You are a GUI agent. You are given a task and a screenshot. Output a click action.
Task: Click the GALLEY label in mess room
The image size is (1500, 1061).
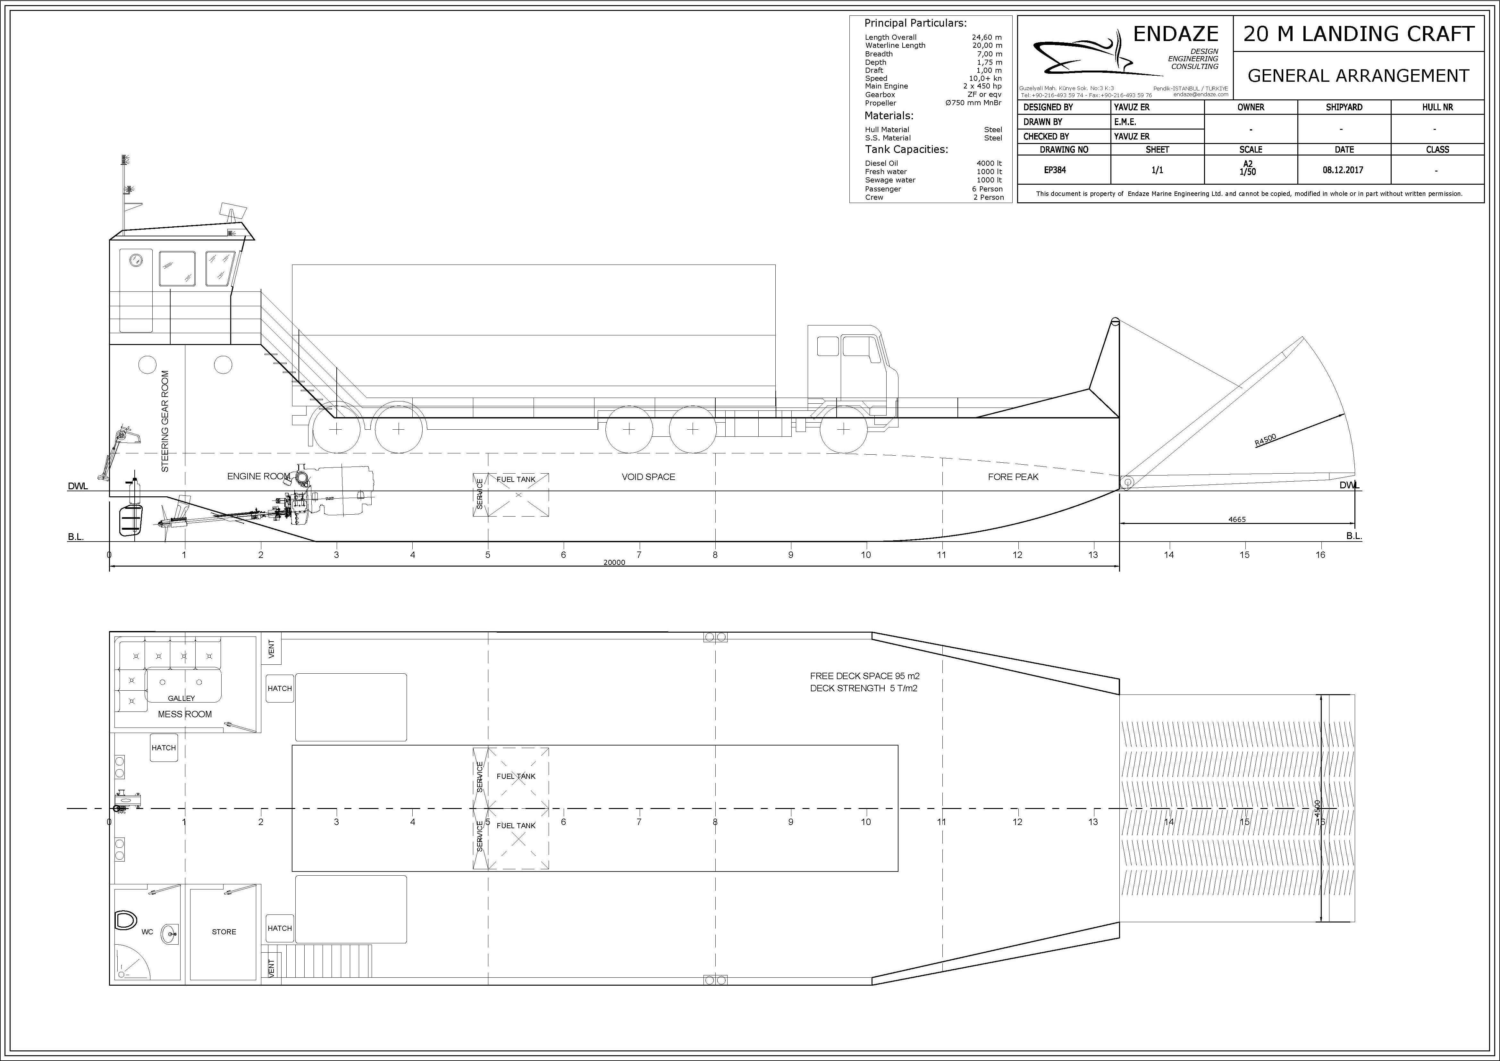tap(181, 698)
